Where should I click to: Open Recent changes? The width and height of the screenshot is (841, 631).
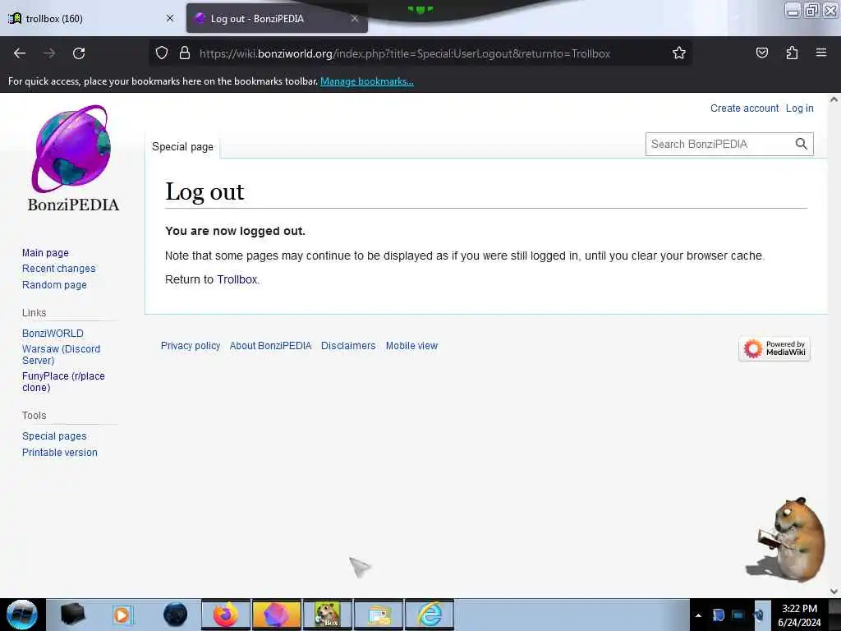pos(59,269)
